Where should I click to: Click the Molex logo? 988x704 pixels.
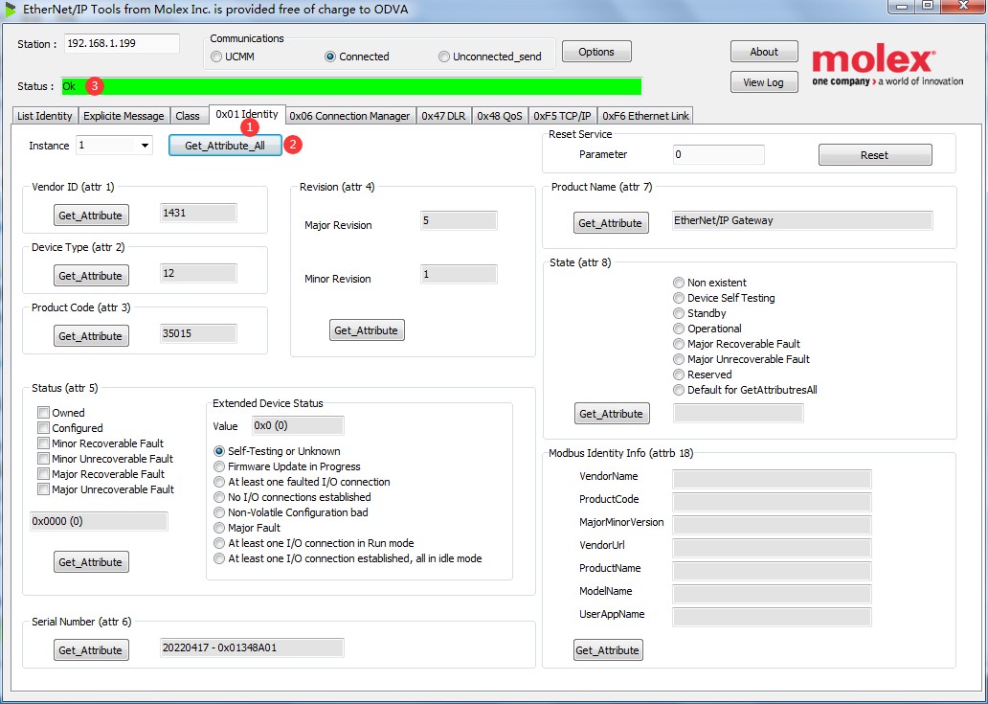tap(887, 66)
